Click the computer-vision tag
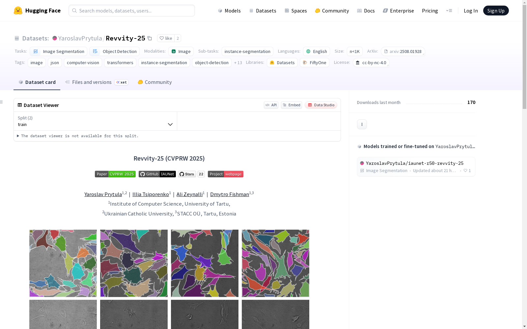 click(83, 63)
